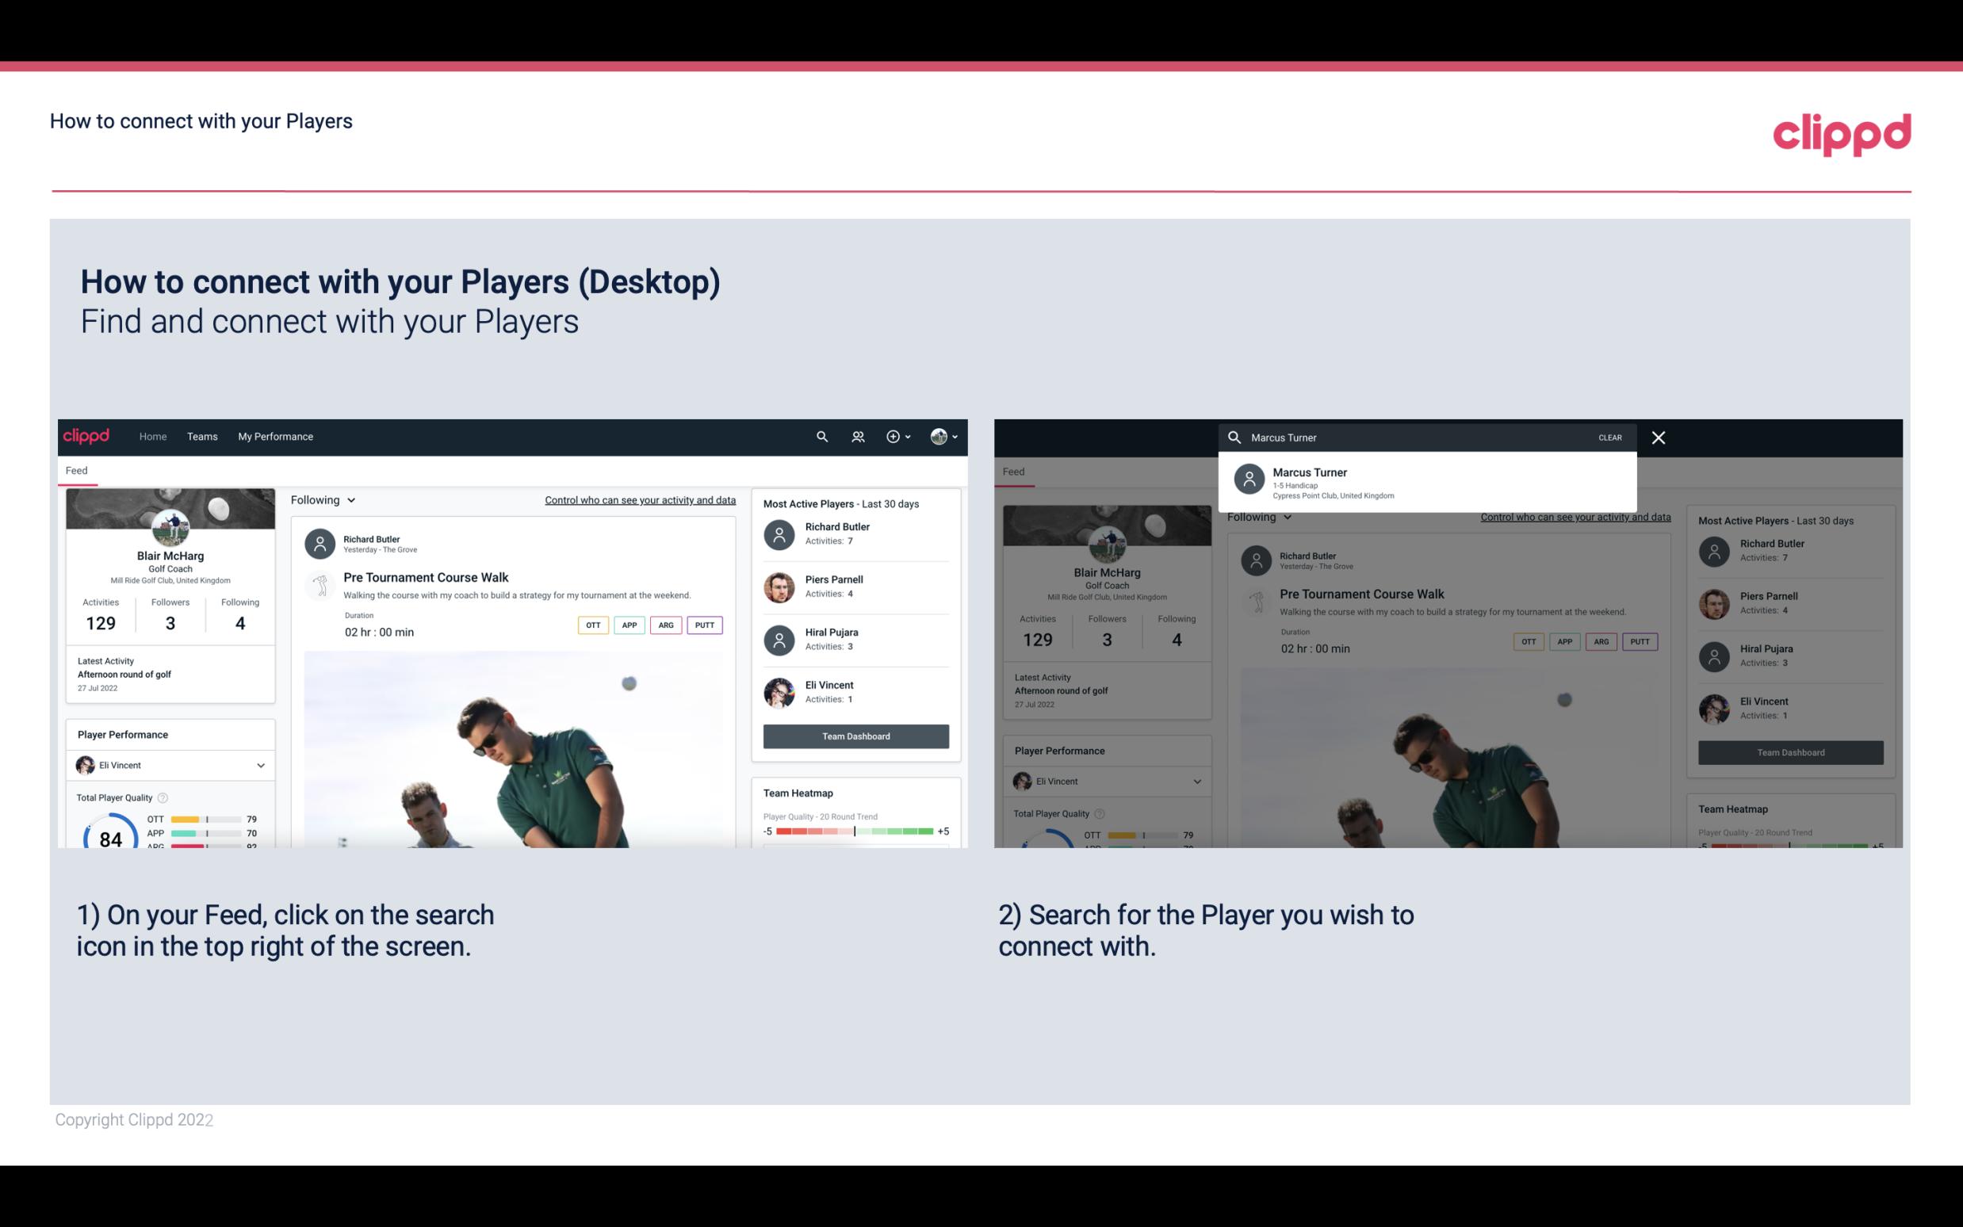The height and width of the screenshot is (1227, 1963).
Task: Open the My Performance dropdown menu
Action: pyautogui.click(x=276, y=435)
